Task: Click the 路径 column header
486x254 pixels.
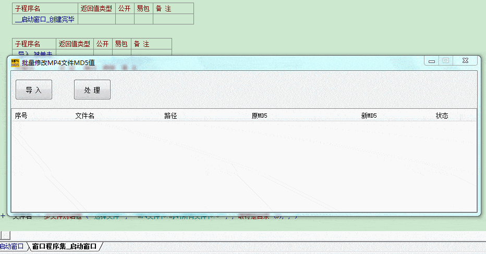Action: (x=171, y=116)
